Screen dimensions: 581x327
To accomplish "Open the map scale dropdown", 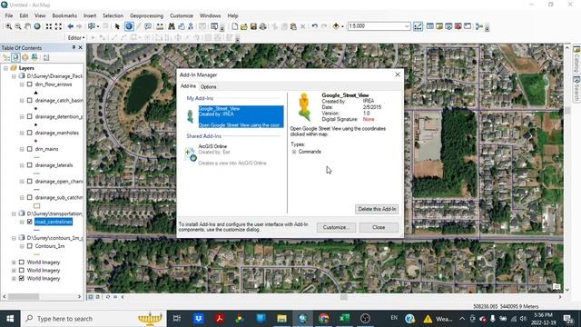I will point(407,26).
